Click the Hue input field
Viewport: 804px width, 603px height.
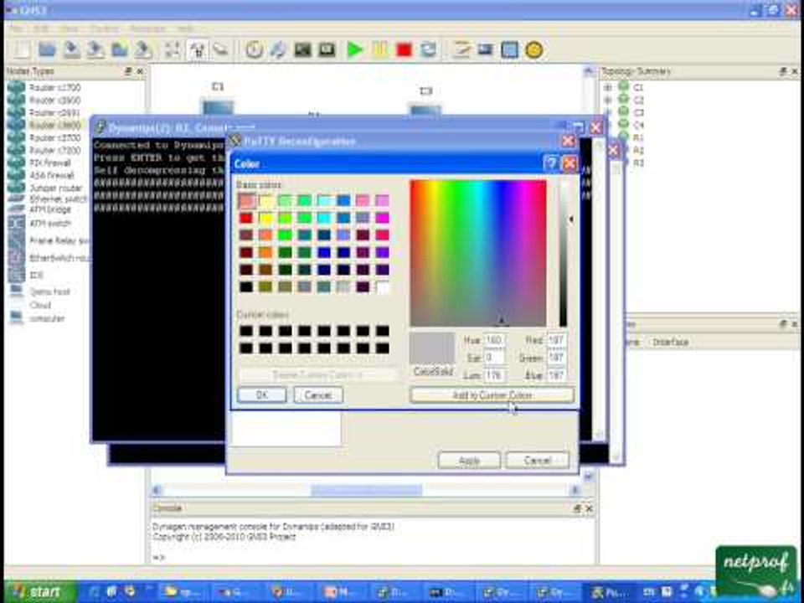[494, 340]
